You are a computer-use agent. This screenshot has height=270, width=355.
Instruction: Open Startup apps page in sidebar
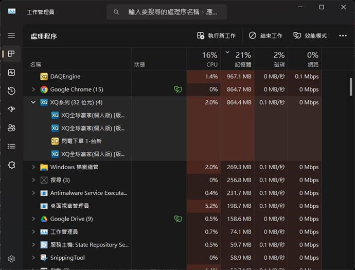11,110
